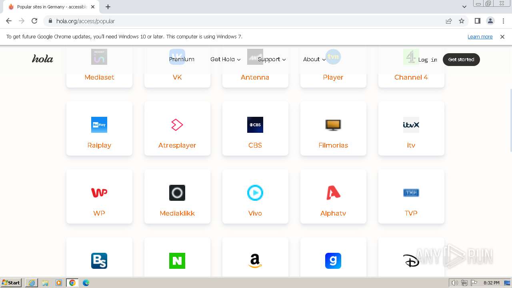The width and height of the screenshot is (512, 288).
Task: Open the TVP logo icon
Action: pyautogui.click(x=411, y=193)
